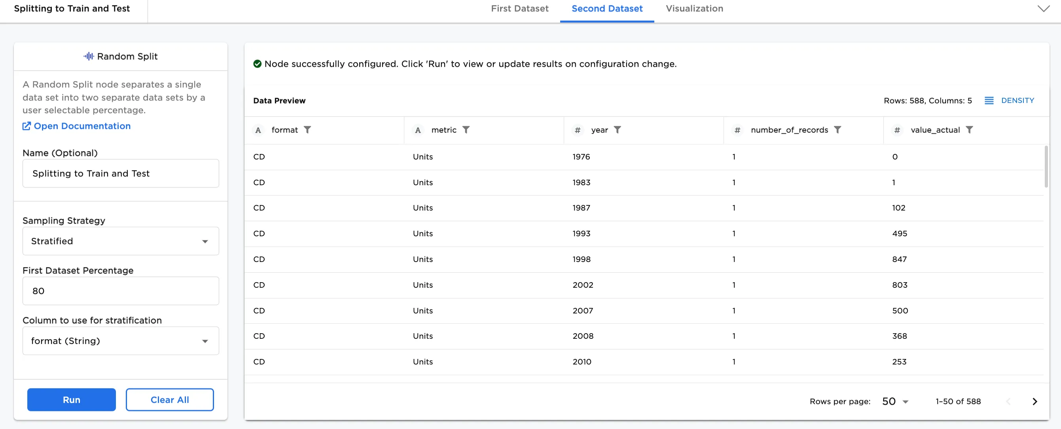Click the green success checkmark icon
The height and width of the screenshot is (429, 1061).
[x=258, y=64]
